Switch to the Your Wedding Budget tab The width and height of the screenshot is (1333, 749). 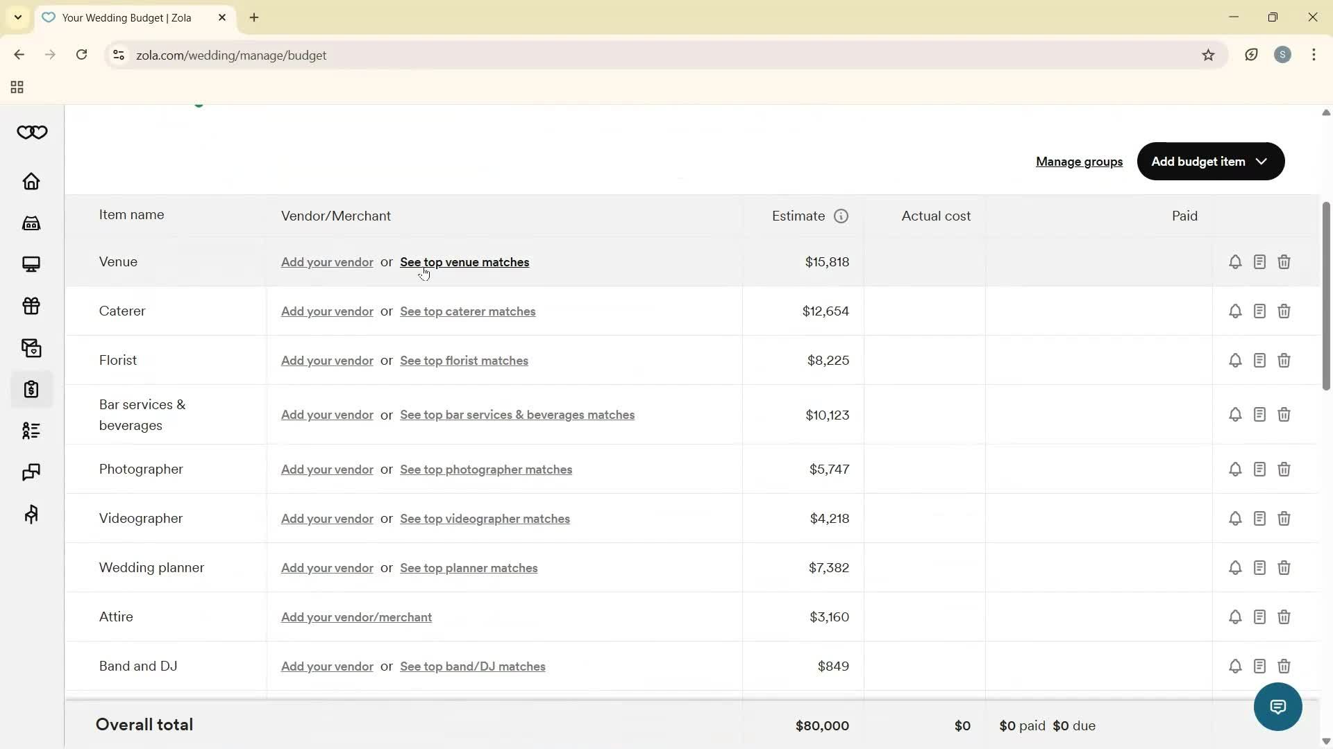125,17
